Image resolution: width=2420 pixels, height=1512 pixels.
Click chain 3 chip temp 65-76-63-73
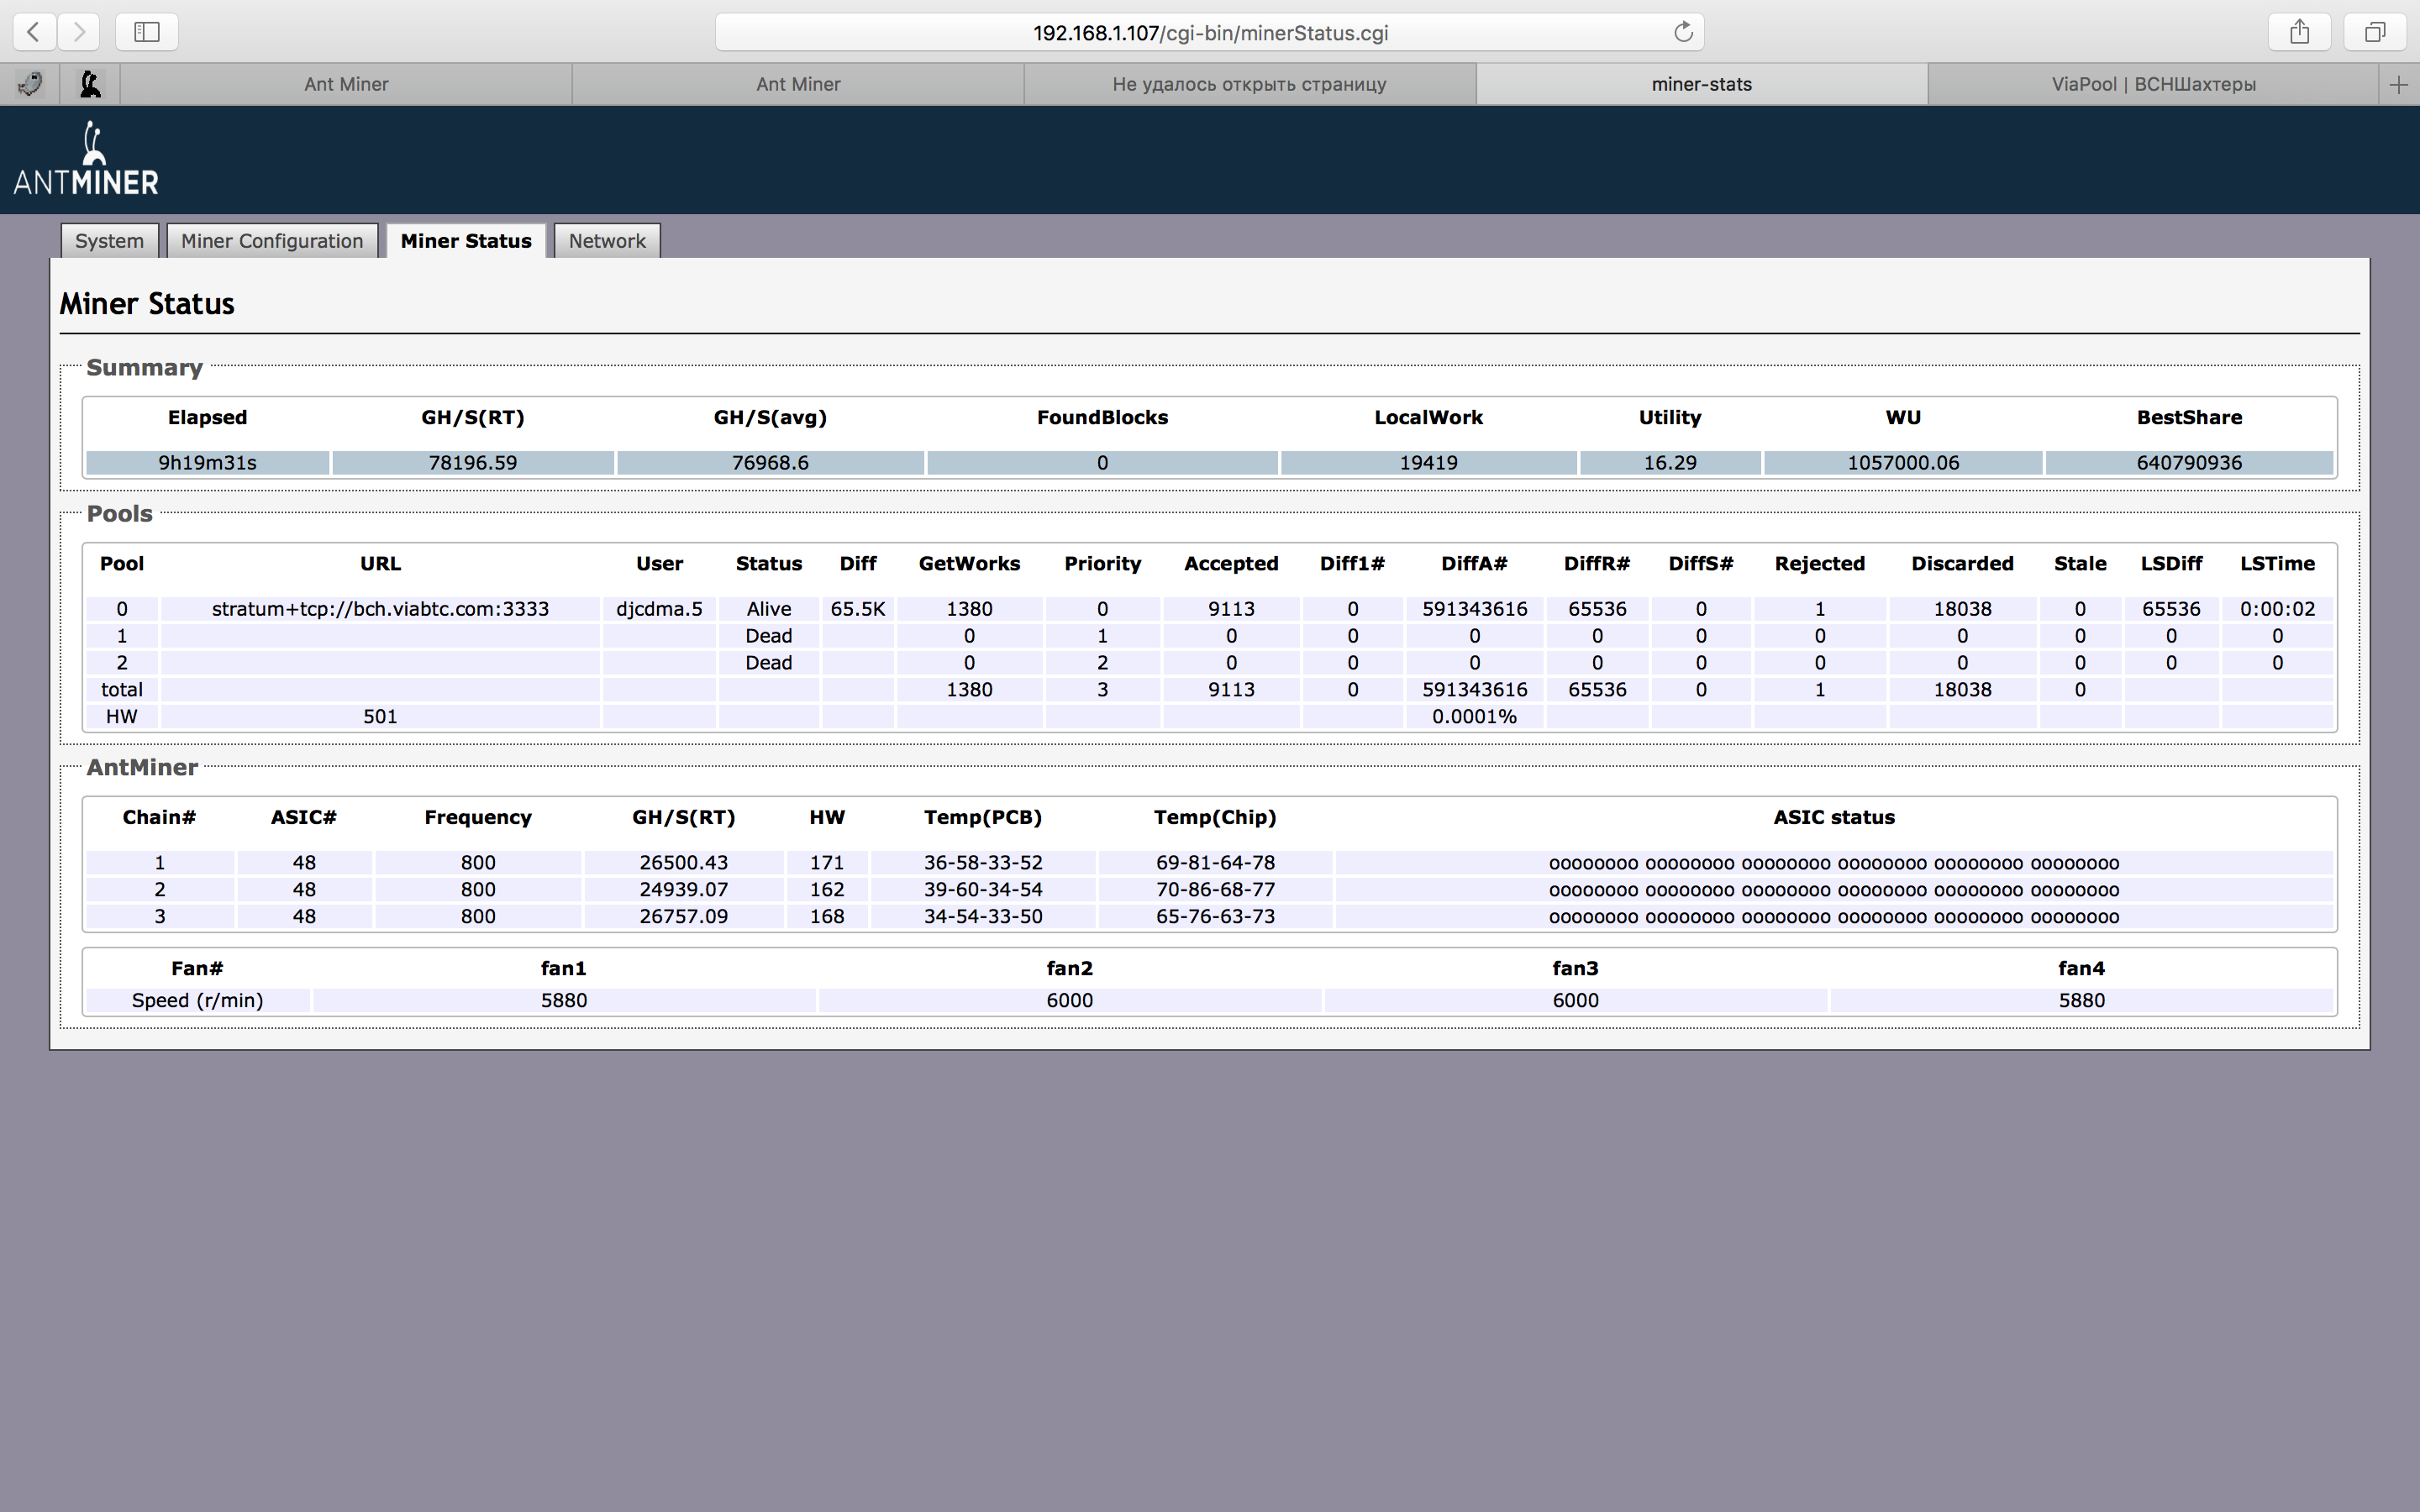coord(1215,917)
